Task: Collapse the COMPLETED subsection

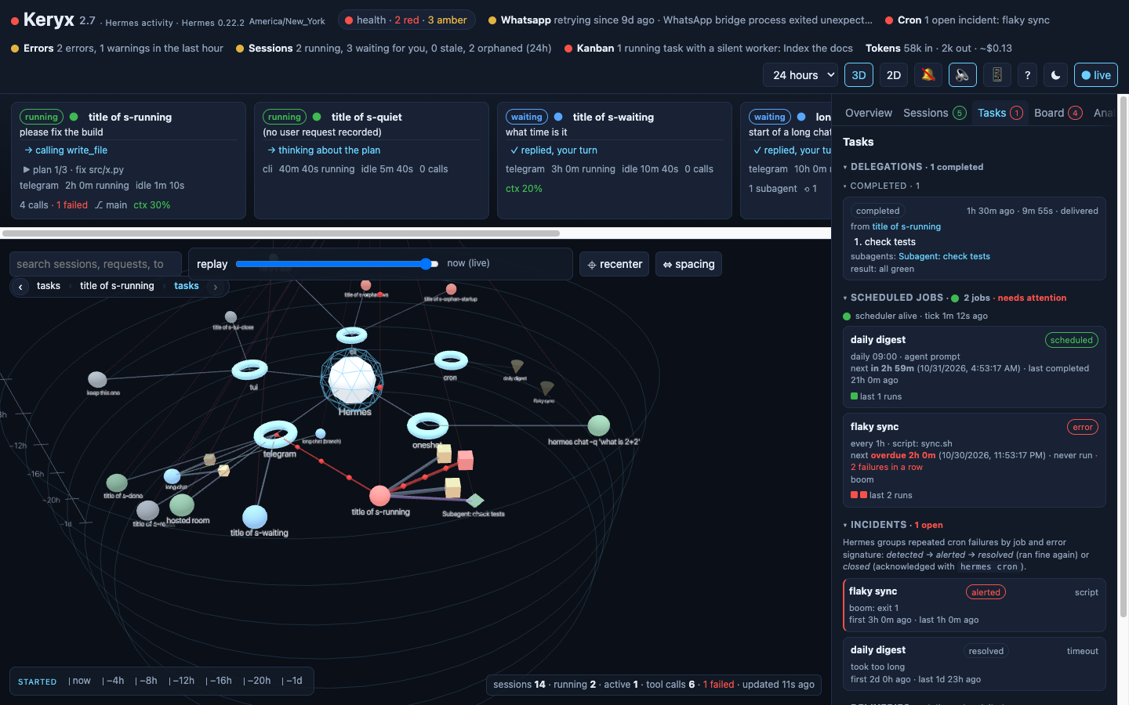Action: [x=881, y=186]
